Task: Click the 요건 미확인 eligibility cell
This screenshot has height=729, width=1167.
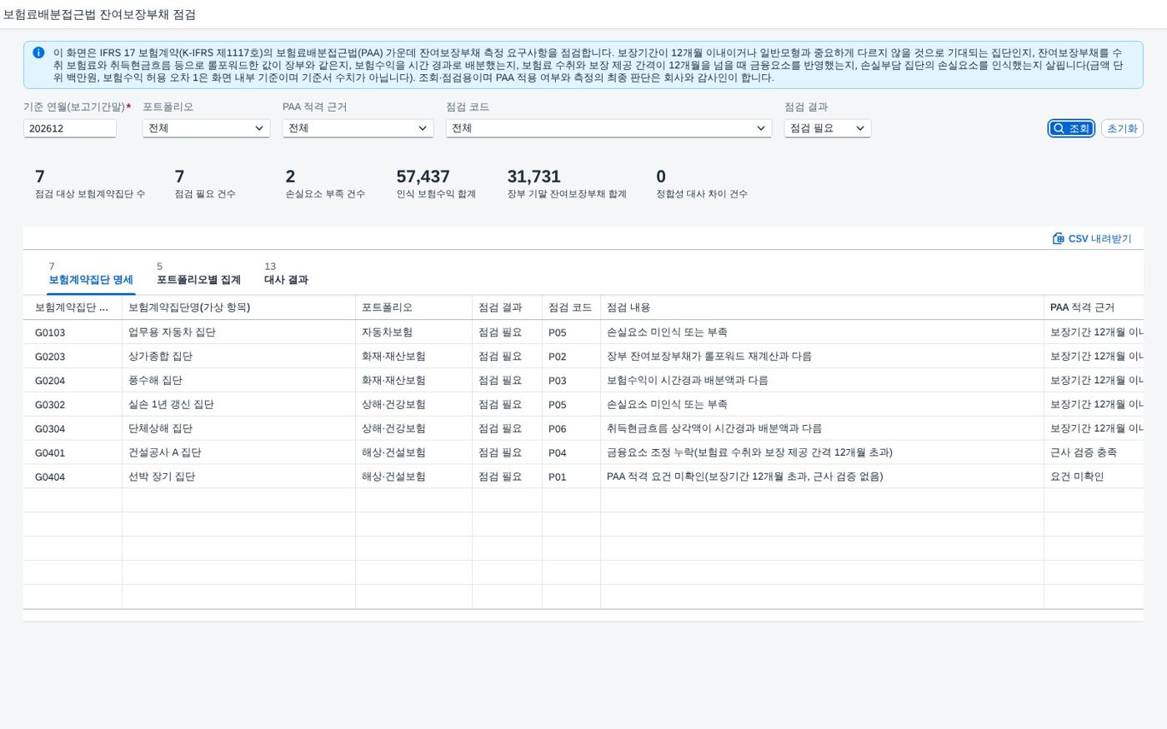Action: point(1094,477)
